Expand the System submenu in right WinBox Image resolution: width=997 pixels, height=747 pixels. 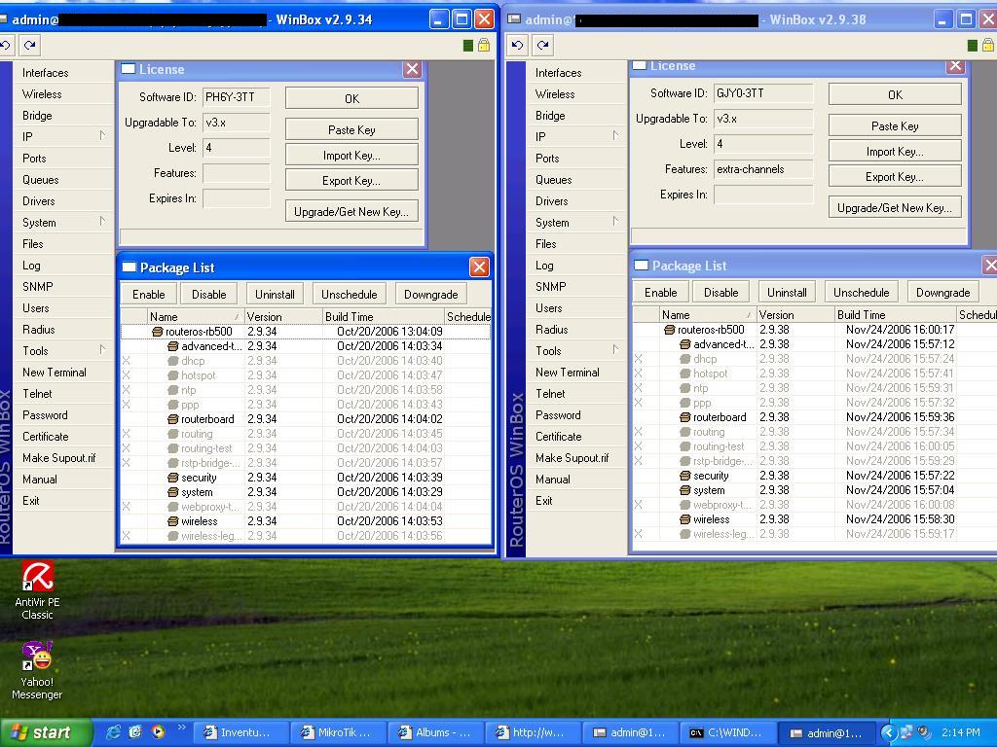pos(615,222)
